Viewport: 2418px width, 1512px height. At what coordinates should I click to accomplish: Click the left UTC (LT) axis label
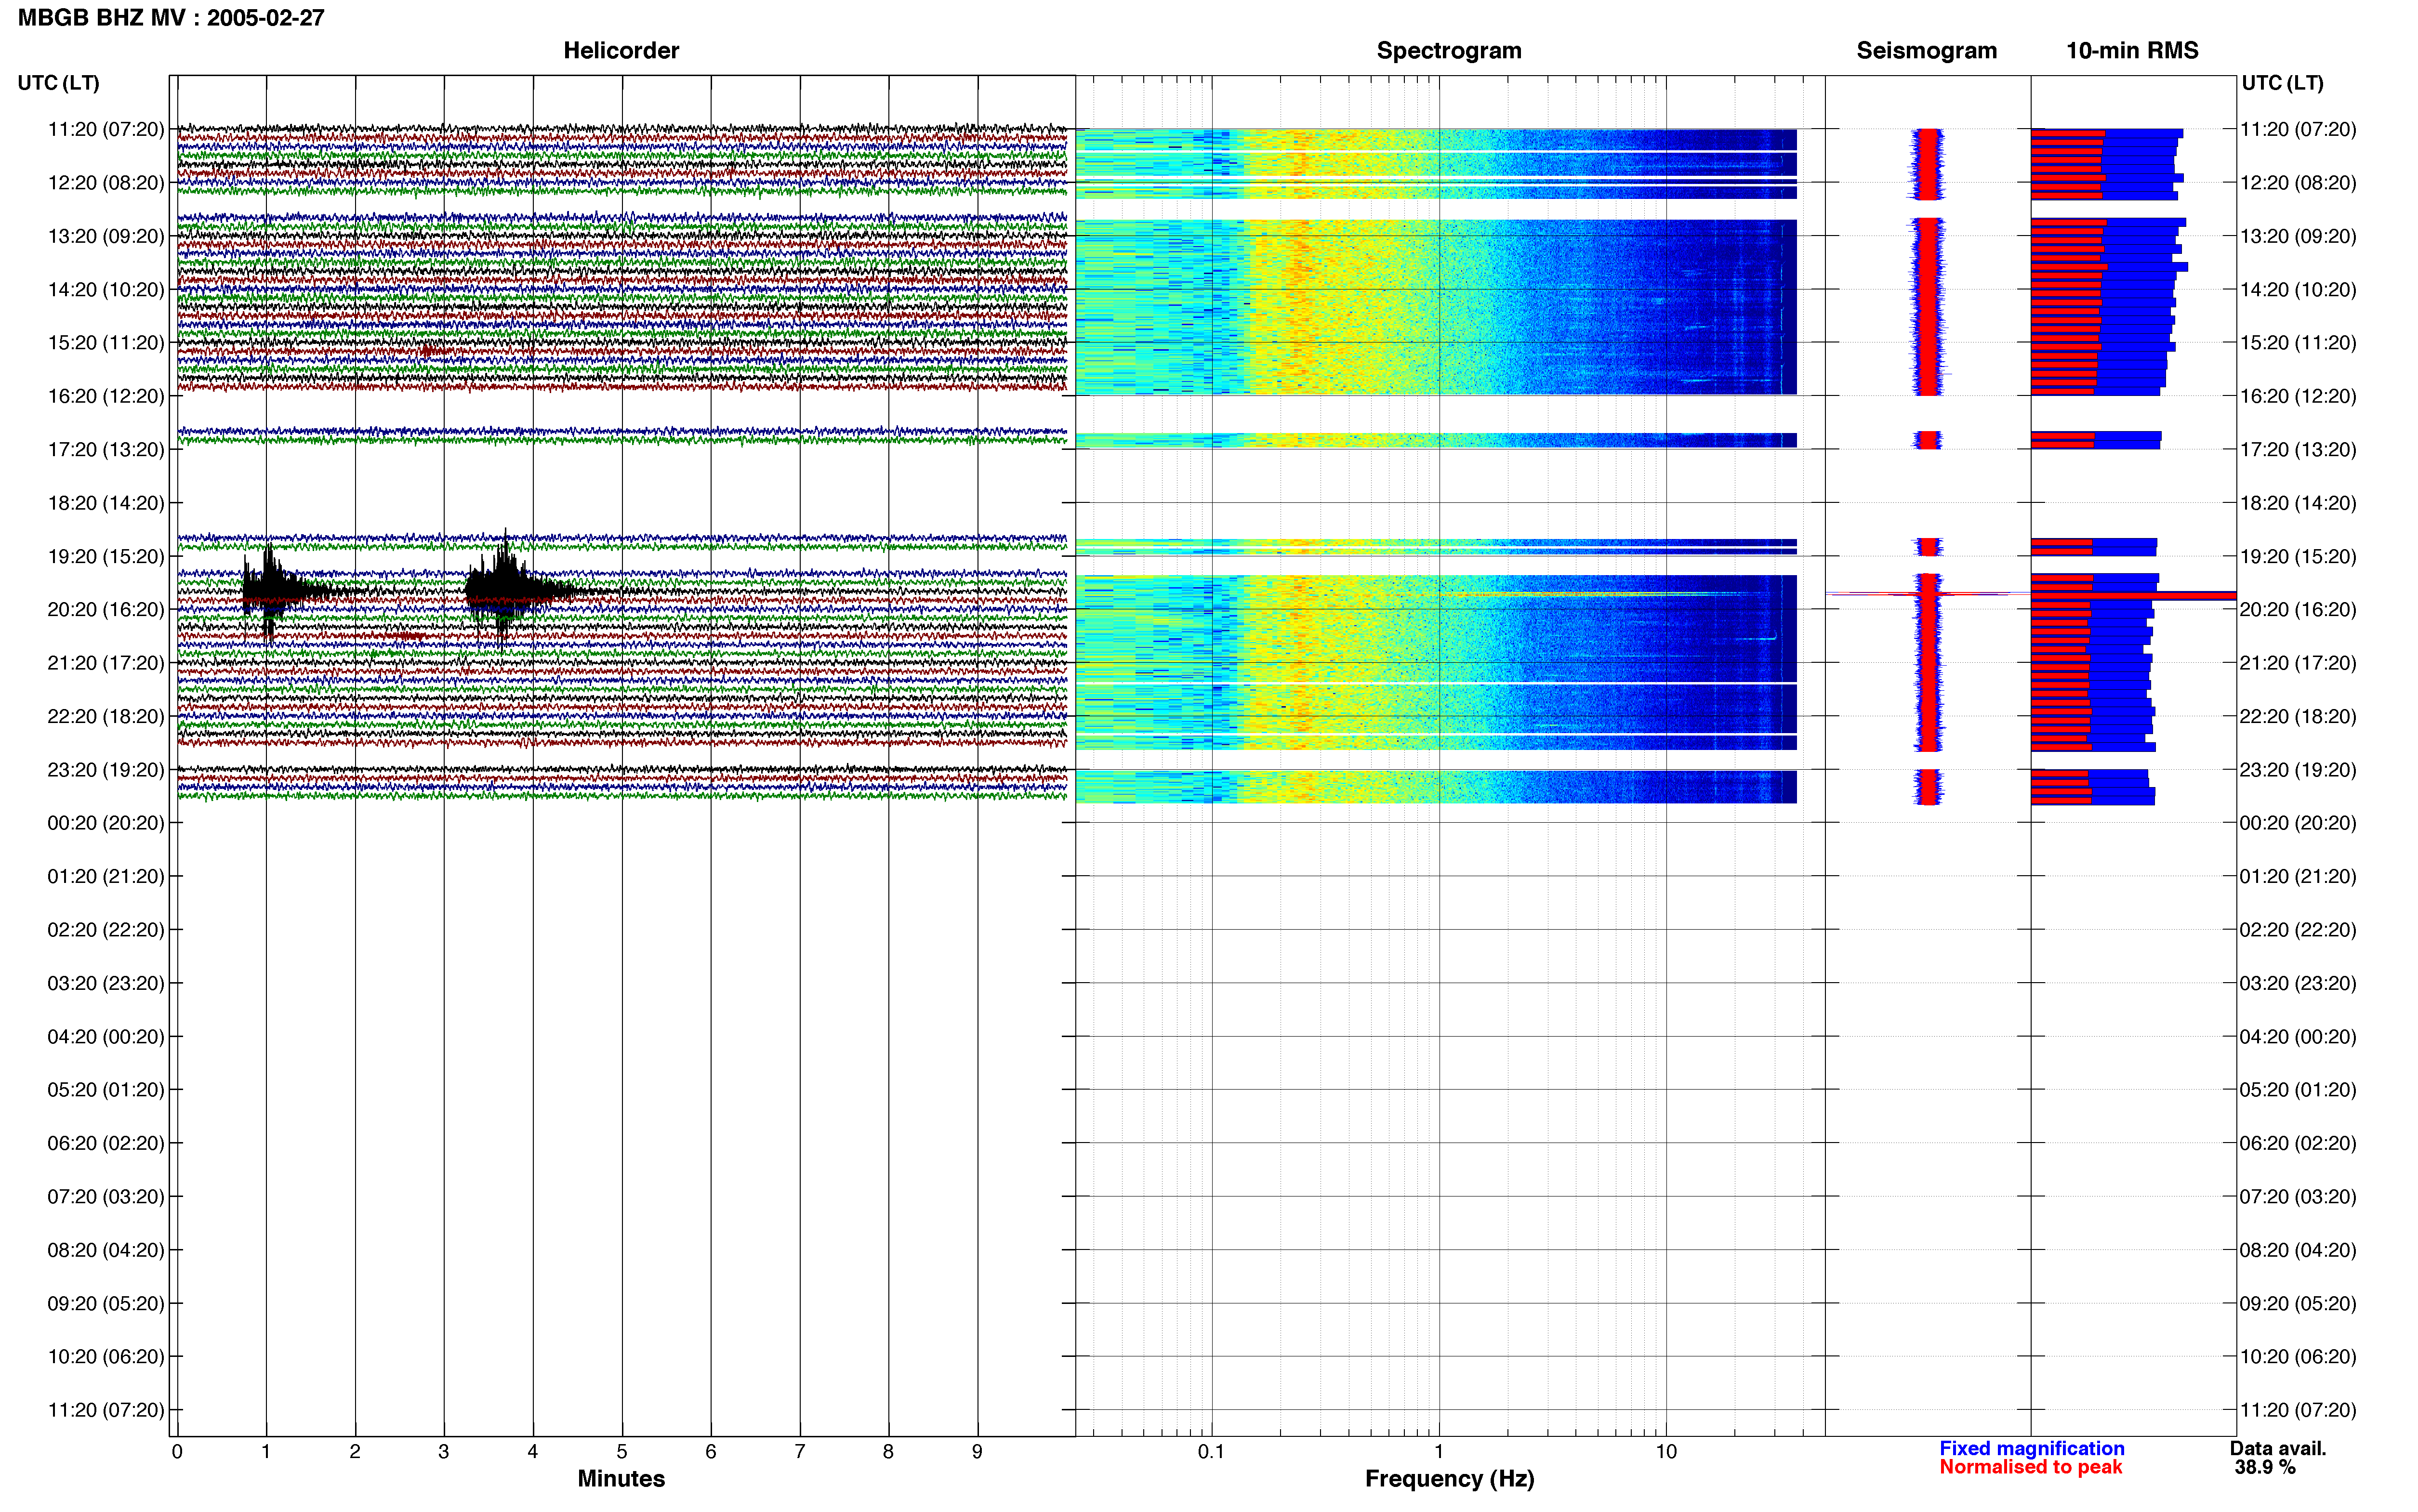click(x=58, y=83)
